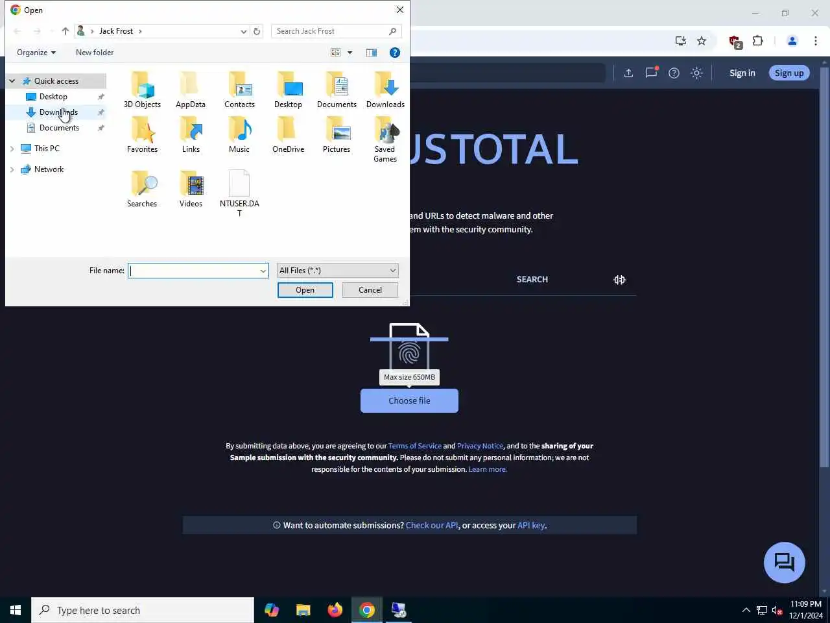Image resolution: width=830 pixels, height=623 pixels.
Task: Toggle the preview pane icon
Action: click(x=372, y=53)
